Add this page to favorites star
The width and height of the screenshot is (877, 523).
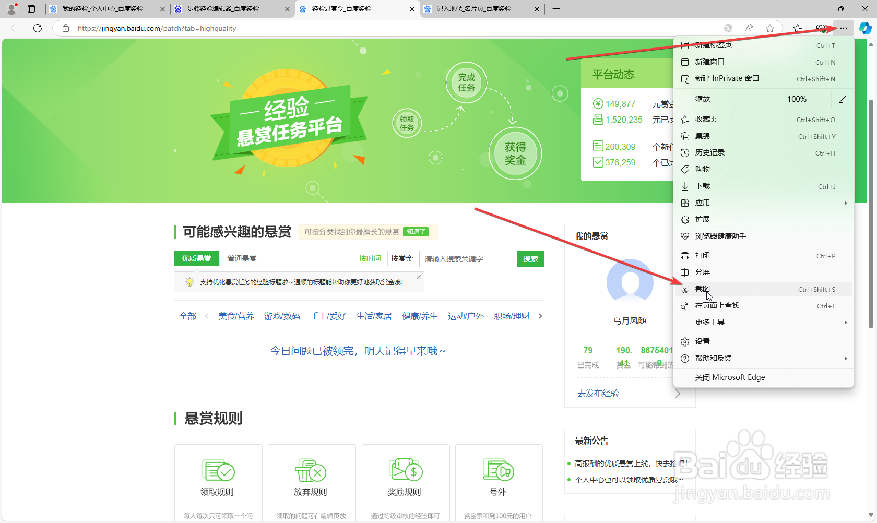point(769,28)
